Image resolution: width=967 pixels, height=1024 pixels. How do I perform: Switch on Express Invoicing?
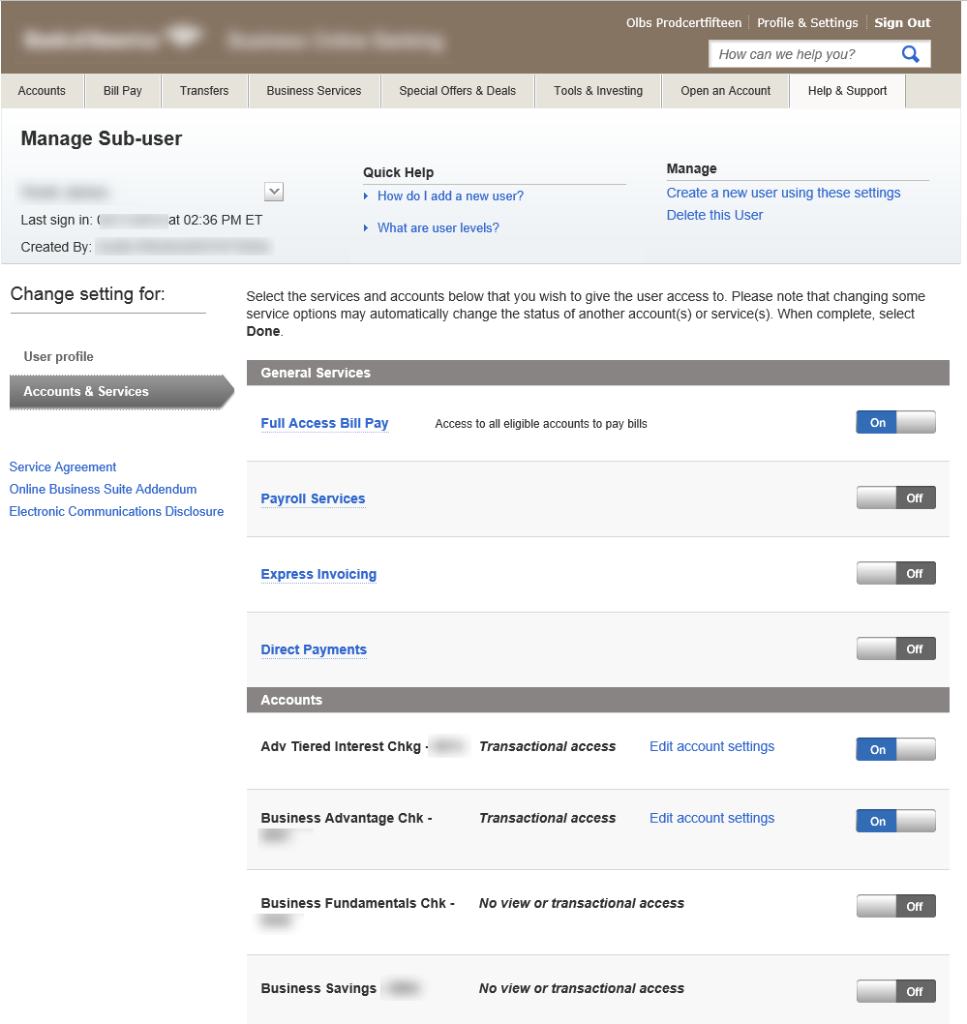click(x=895, y=573)
